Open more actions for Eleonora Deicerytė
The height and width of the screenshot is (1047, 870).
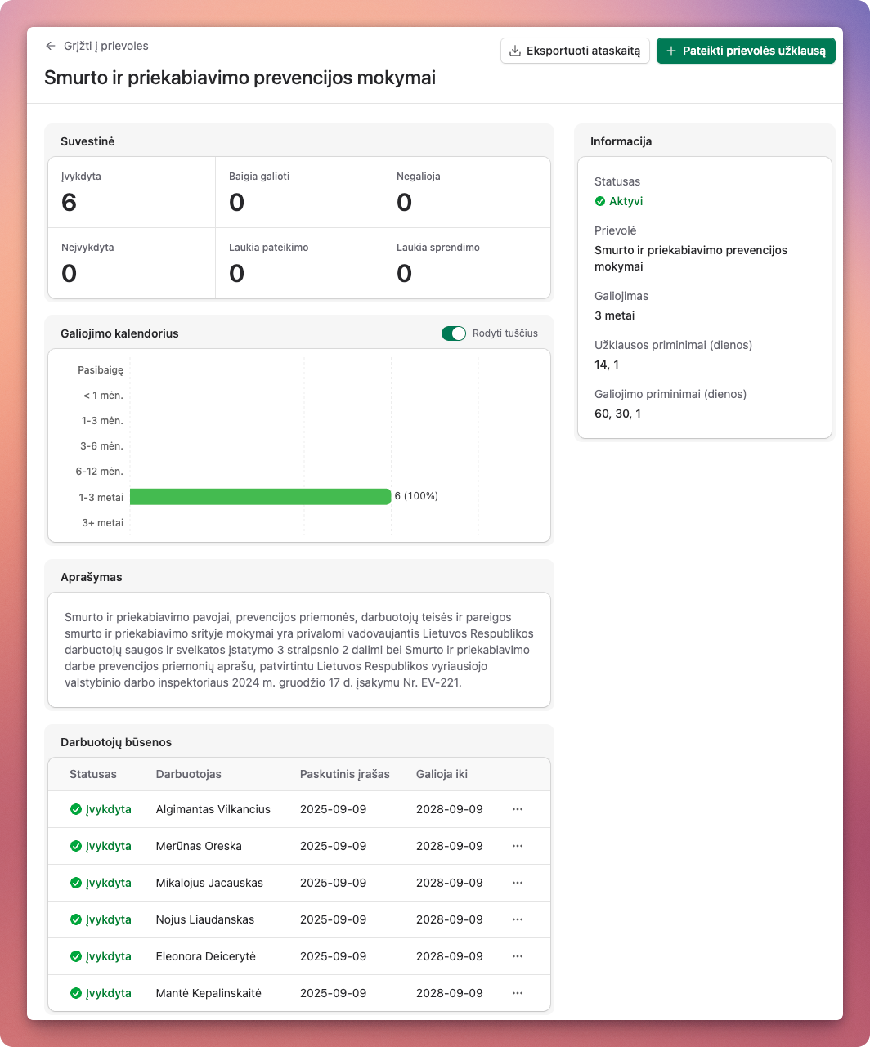pos(517,956)
